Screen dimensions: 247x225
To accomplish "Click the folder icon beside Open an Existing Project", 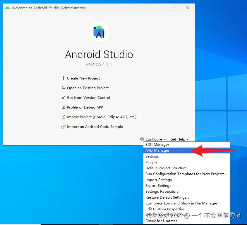I will [x=64, y=88].
